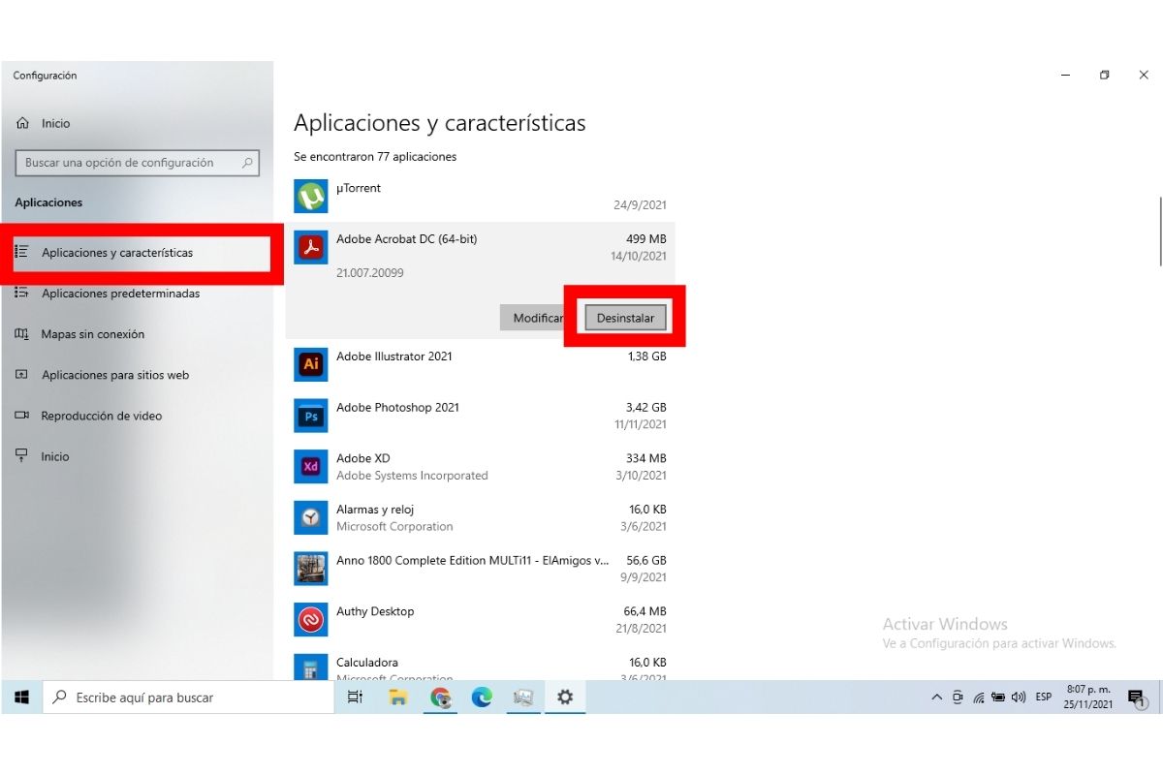Open the Windows Start menu
Image resolution: width=1163 pixels, height=775 pixels.
(x=21, y=697)
